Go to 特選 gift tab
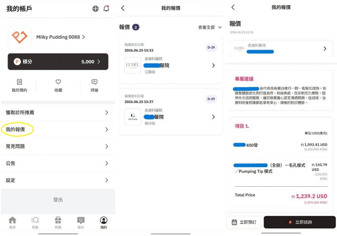Image resolution: width=337 pixels, height=236 pixels. tap(58, 223)
